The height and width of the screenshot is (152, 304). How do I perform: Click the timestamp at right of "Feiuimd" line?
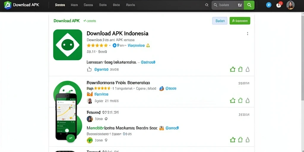tap(244, 115)
